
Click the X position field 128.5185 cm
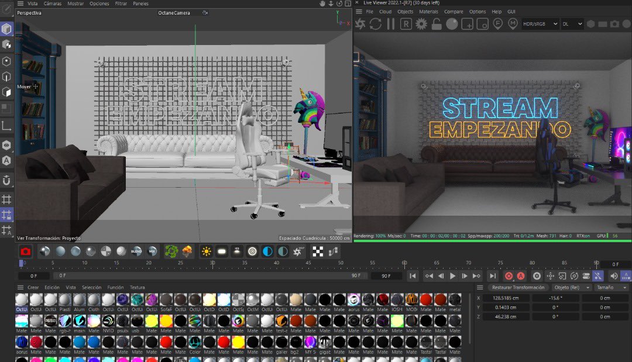click(506, 298)
